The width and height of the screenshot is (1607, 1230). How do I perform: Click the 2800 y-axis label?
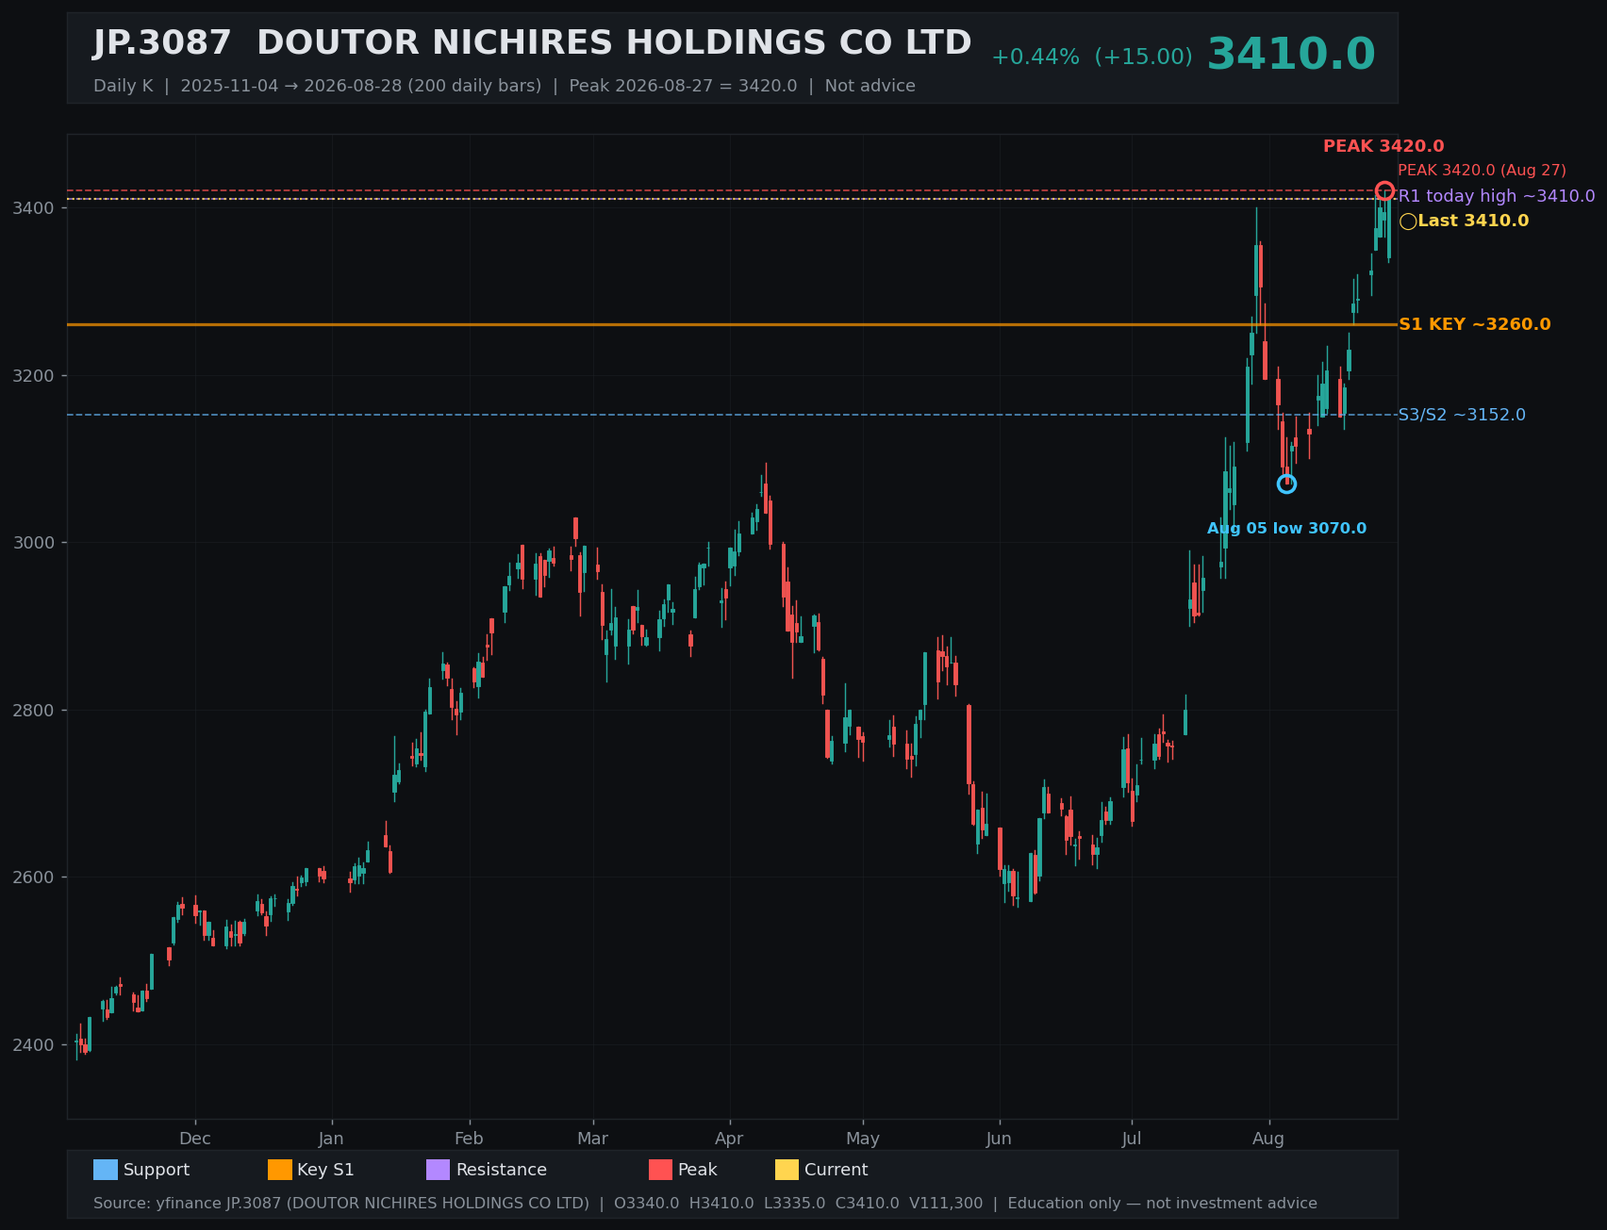(33, 710)
